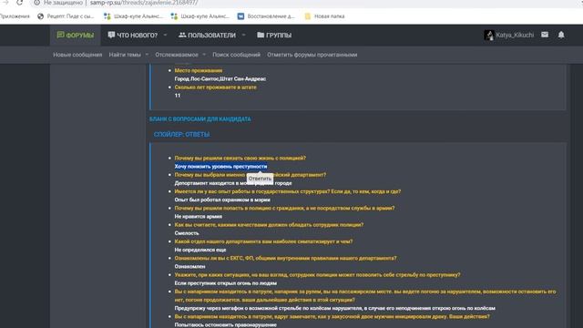The width and height of the screenshot is (583, 328).
Task: Click the ЧТО НОВОГО? speech icon
Action: (x=111, y=35)
